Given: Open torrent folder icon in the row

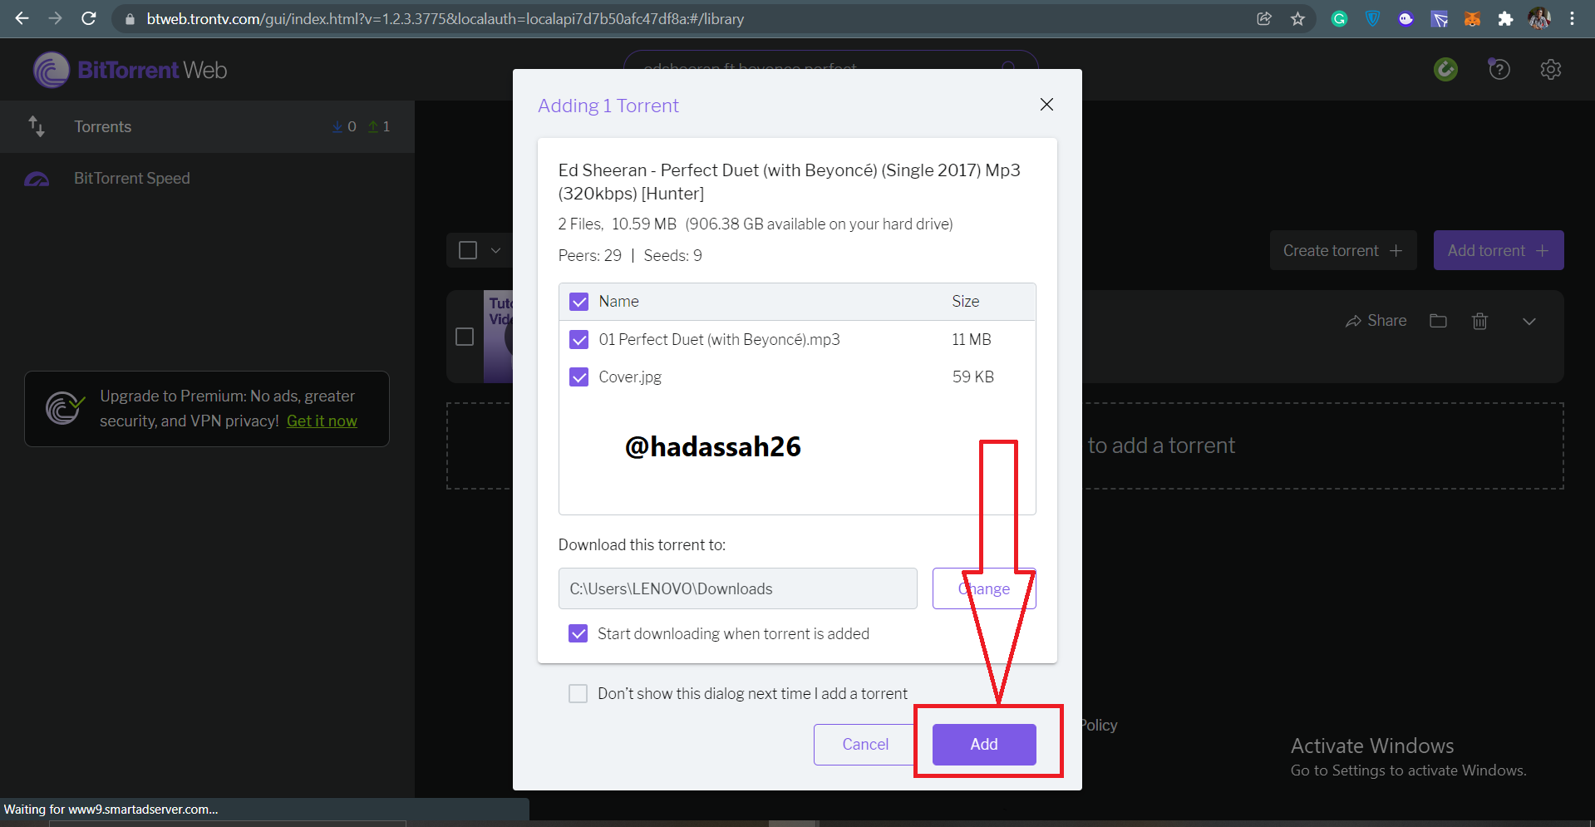Looking at the screenshot, I should (x=1438, y=321).
